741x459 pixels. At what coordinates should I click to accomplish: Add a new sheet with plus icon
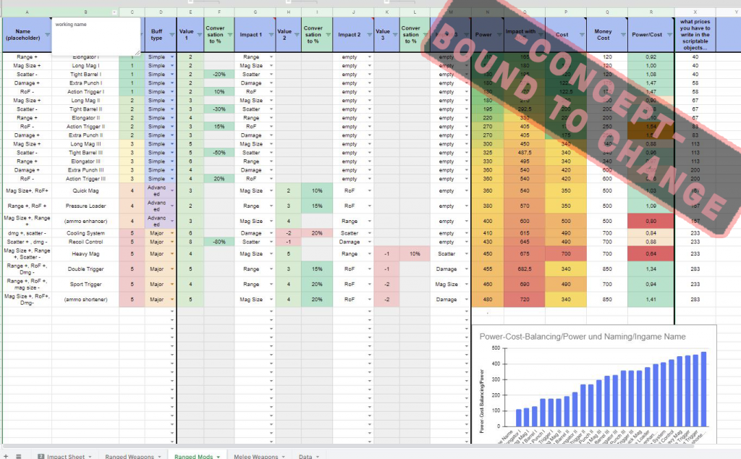point(7,455)
